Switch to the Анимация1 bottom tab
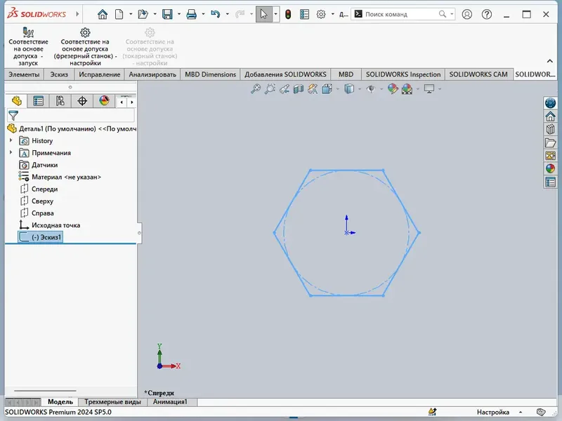Image resolution: width=562 pixels, height=421 pixels. click(x=170, y=401)
